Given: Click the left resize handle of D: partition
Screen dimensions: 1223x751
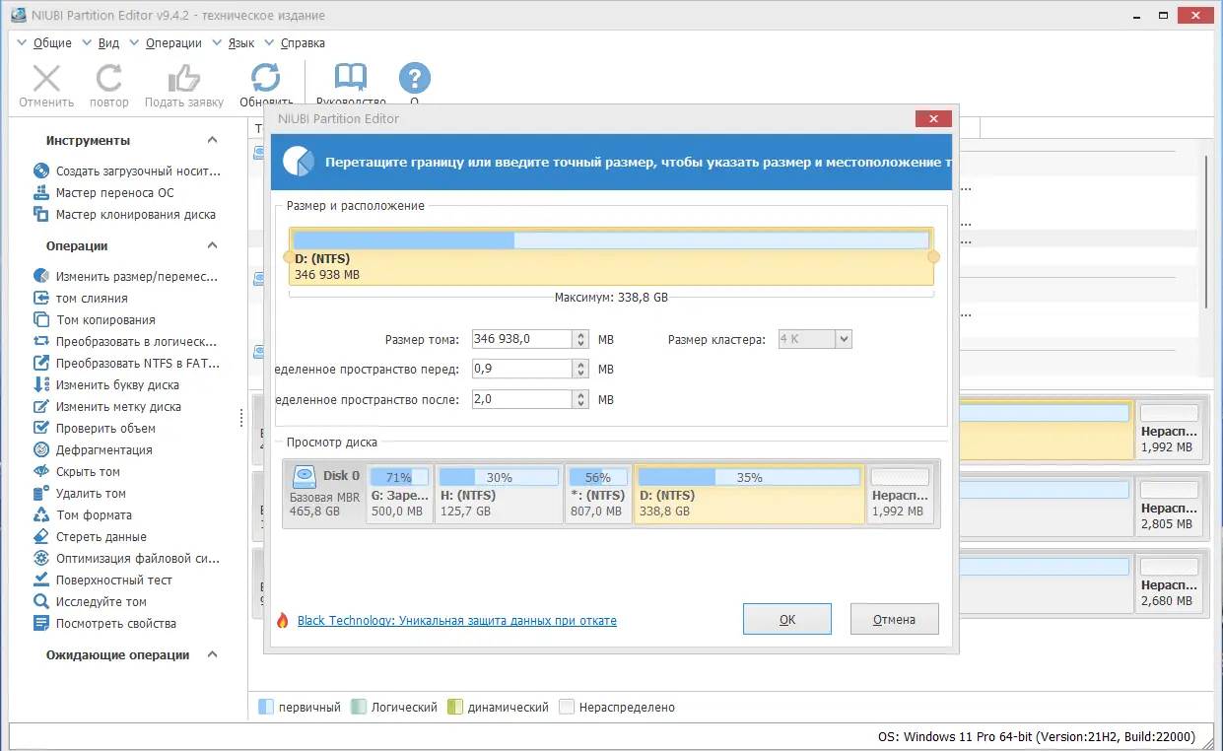Looking at the screenshot, I should click(289, 257).
